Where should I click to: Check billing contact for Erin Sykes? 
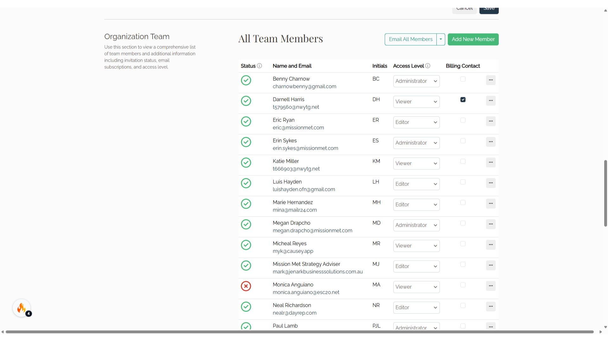click(463, 141)
